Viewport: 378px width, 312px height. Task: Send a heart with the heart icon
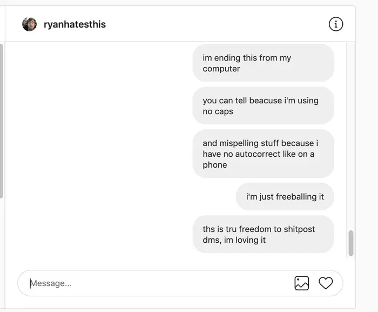coord(326,283)
